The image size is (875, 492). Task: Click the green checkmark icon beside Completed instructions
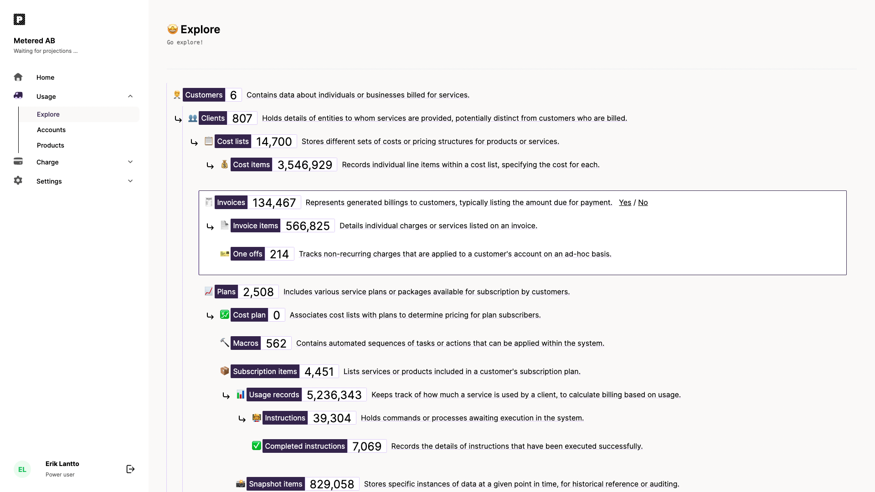[x=257, y=446]
